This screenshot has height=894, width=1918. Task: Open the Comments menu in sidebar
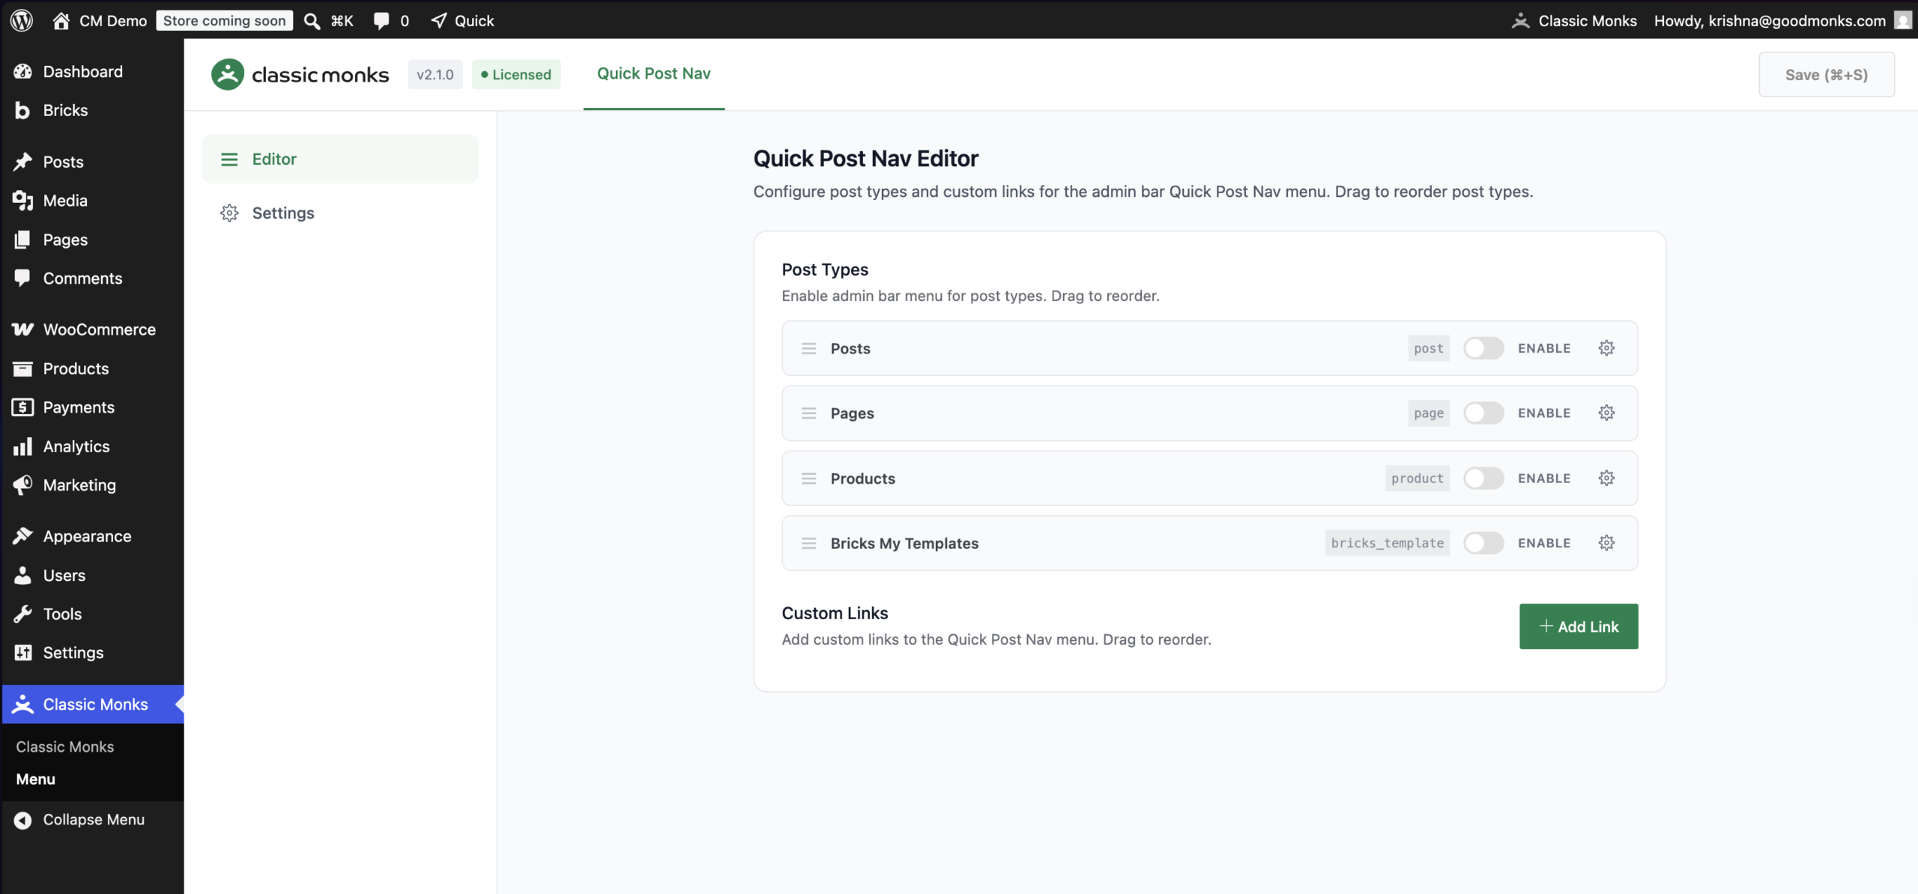[x=91, y=279]
